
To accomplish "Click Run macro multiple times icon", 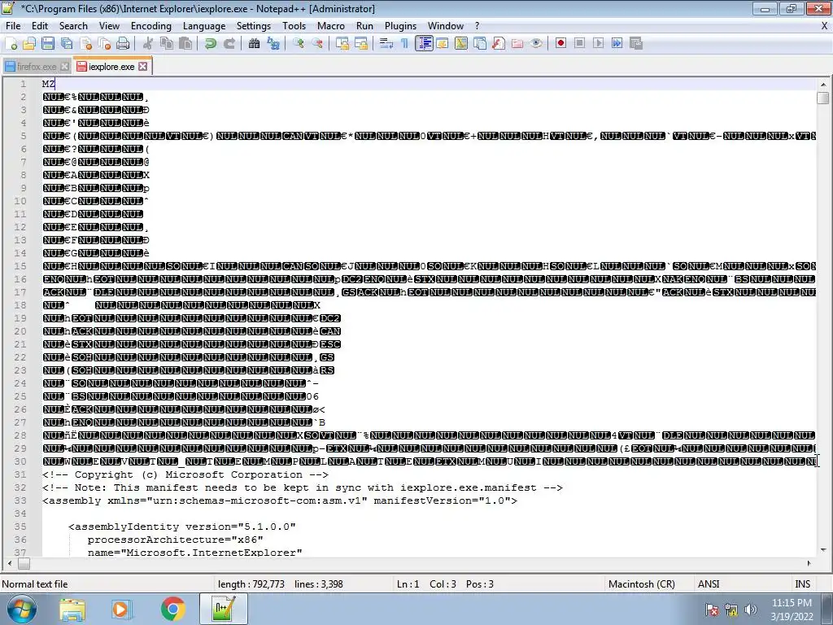I will [617, 44].
